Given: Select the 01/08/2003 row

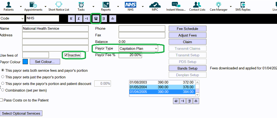Looking at the screenshot, I should pos(162,82).
